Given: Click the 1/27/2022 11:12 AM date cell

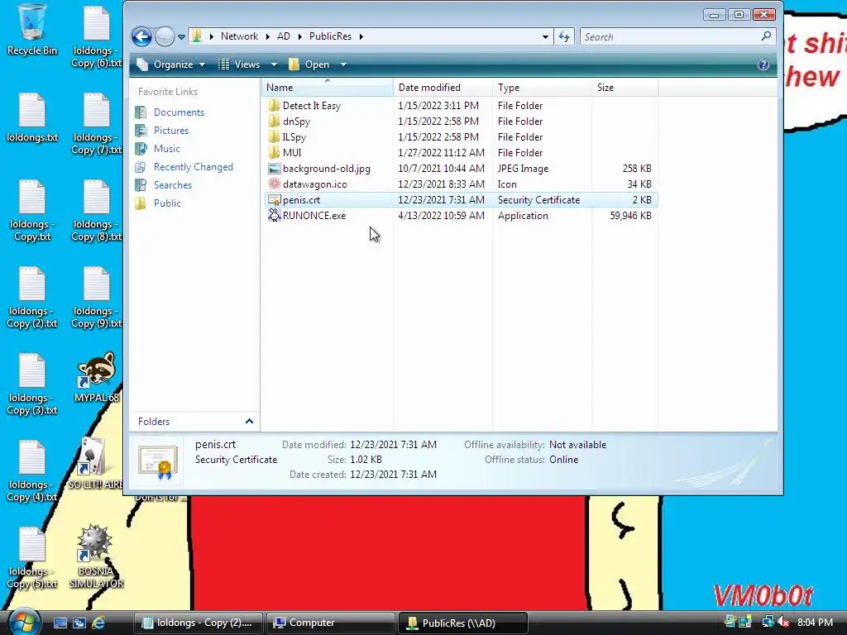Looking at the screenshot, I should click(x=442, y=153).
